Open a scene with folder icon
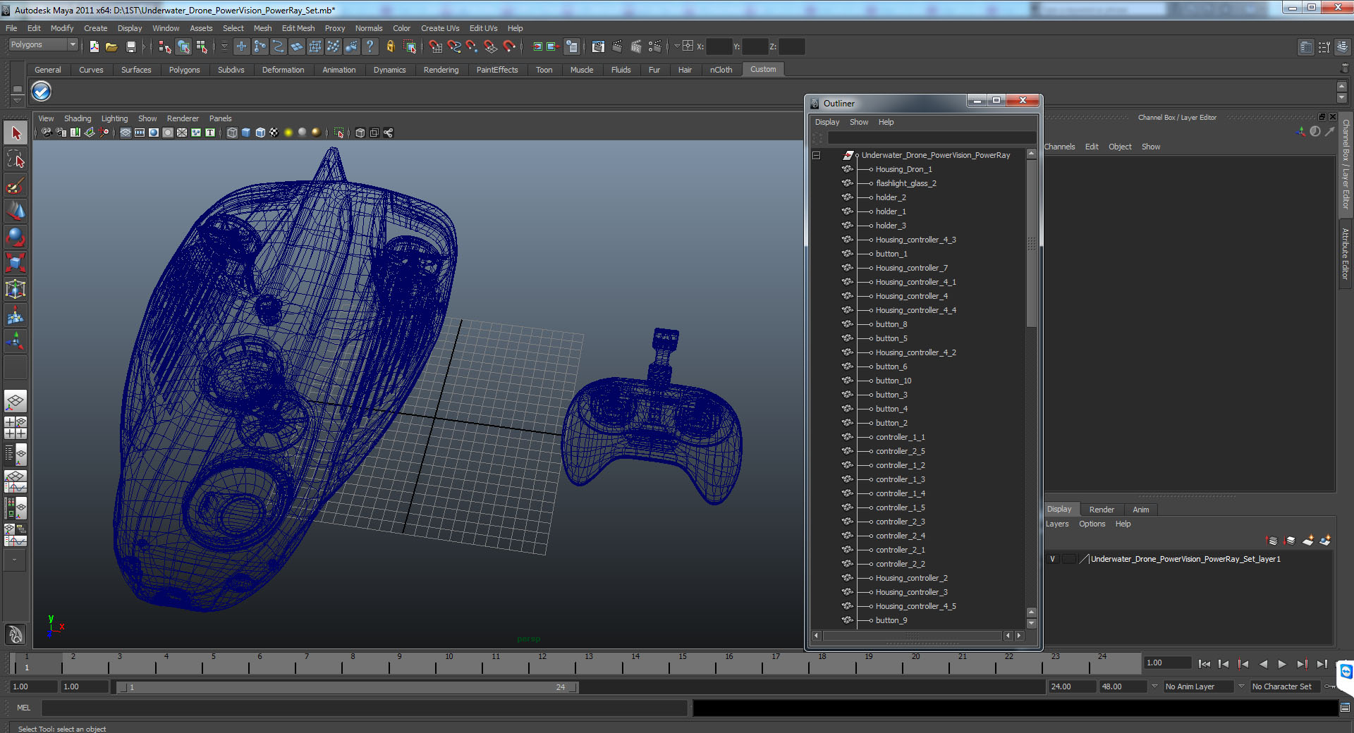This screenshot has width=1354, height=733. coord(111,47)
